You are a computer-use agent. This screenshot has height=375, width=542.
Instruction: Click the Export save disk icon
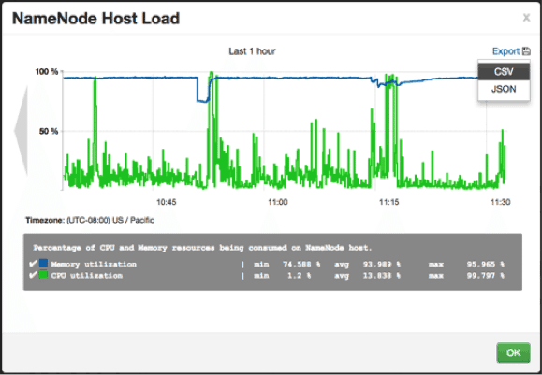(526, 51)
